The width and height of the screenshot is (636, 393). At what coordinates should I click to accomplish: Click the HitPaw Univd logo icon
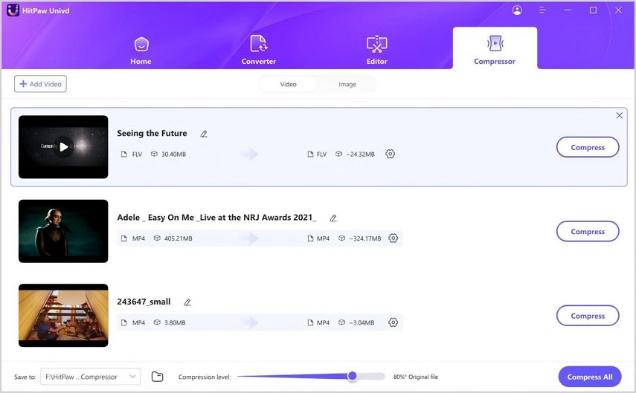click(x=13, y=10)
